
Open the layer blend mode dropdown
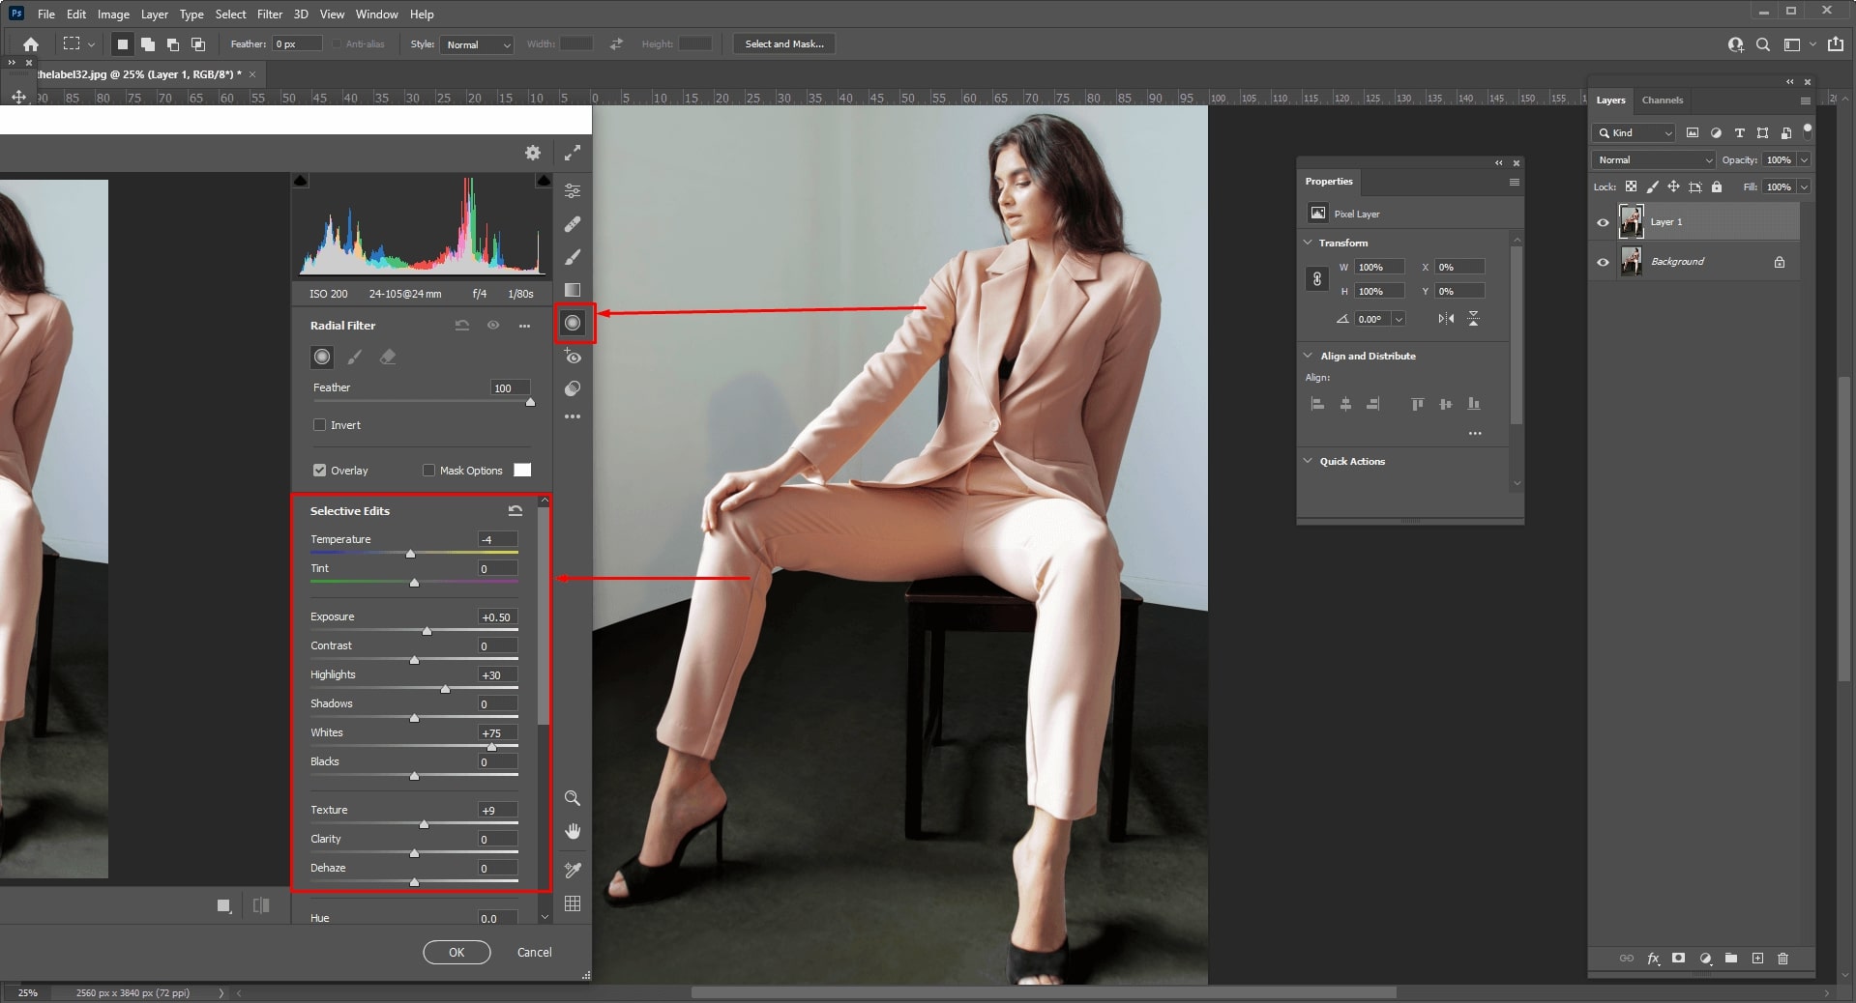pyautogui.click(x=1652, y=159)
